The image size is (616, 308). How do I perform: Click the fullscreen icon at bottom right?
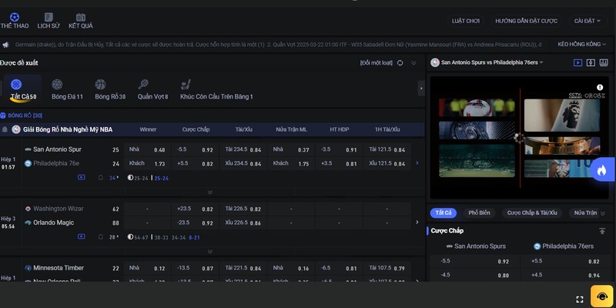[579, 299]
